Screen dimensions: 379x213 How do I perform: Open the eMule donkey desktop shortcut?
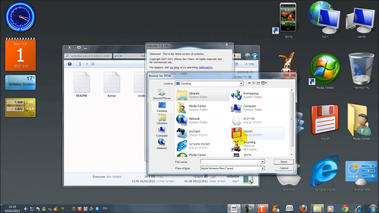coord(288,63)
